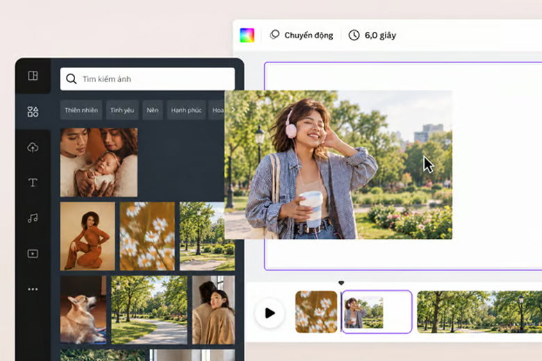Click the Chuyển động animation circle icon
Viewport: 542px width, 361px height.
coord(274,35)
